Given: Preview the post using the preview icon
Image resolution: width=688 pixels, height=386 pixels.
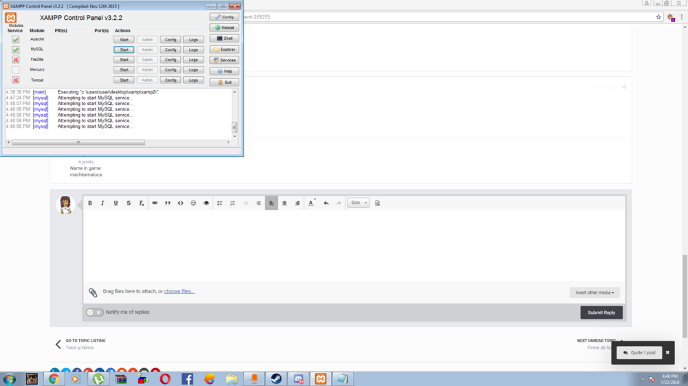Looking at the screenshot, I should point(377,203).
